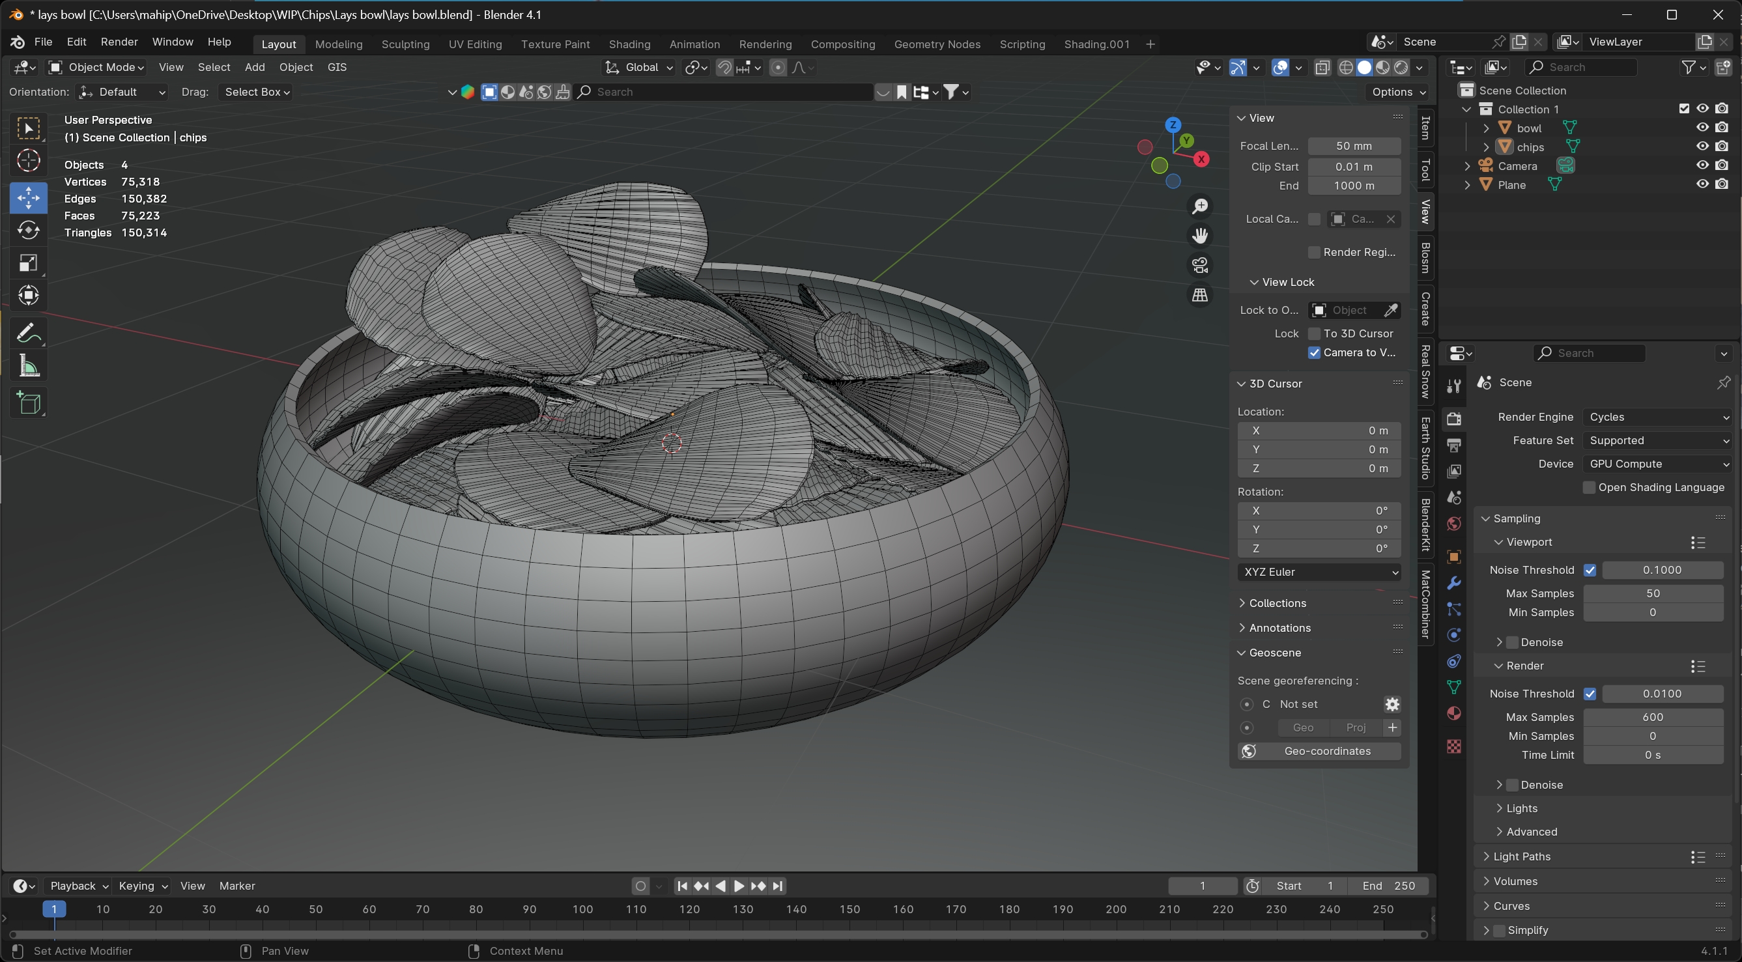Select the Rotate tool in the toolbar
Image resolution: width=1742 pixels, height=962 pixels.
(x=29, y=230)
